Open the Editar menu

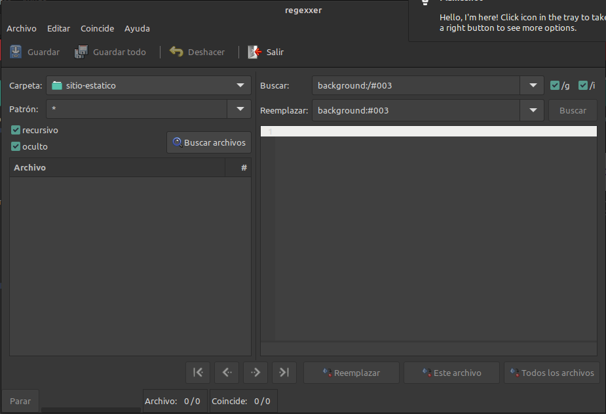[x=59, y=29]
